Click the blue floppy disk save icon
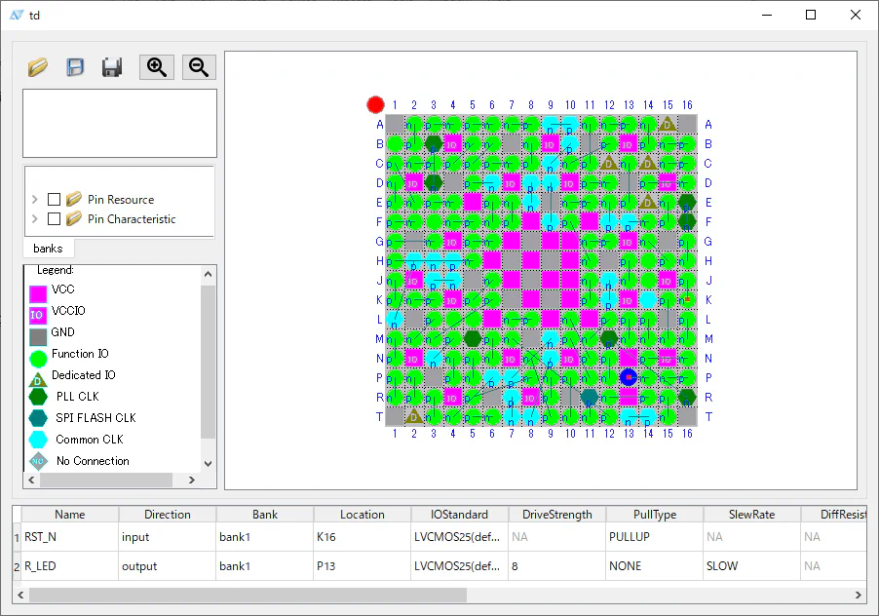The height and width of the screenshot is (616, 879). 75,67
